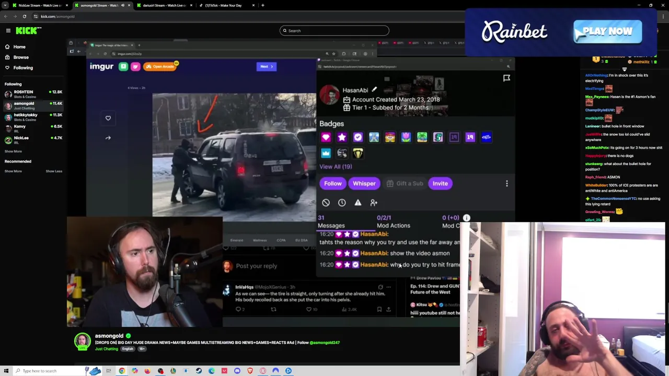The height and width of the screenshot is (376, 669).
Task: Open the Kick hamburger sidebar menu
Action: (x=8, y=31)
